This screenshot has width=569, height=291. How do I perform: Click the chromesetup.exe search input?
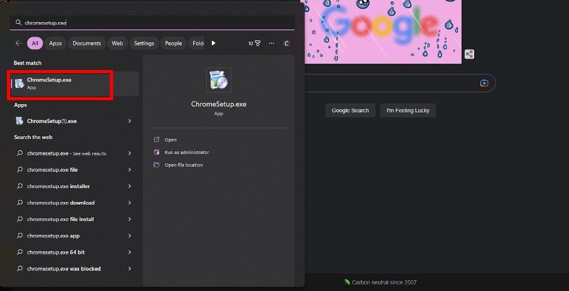[x=152, y=23]
